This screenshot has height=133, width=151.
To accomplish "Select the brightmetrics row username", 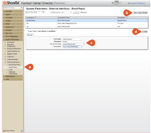I will (x=31, y=21).
